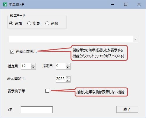Uncheck the 経過回数表示 checkbox

click(12, 52)
